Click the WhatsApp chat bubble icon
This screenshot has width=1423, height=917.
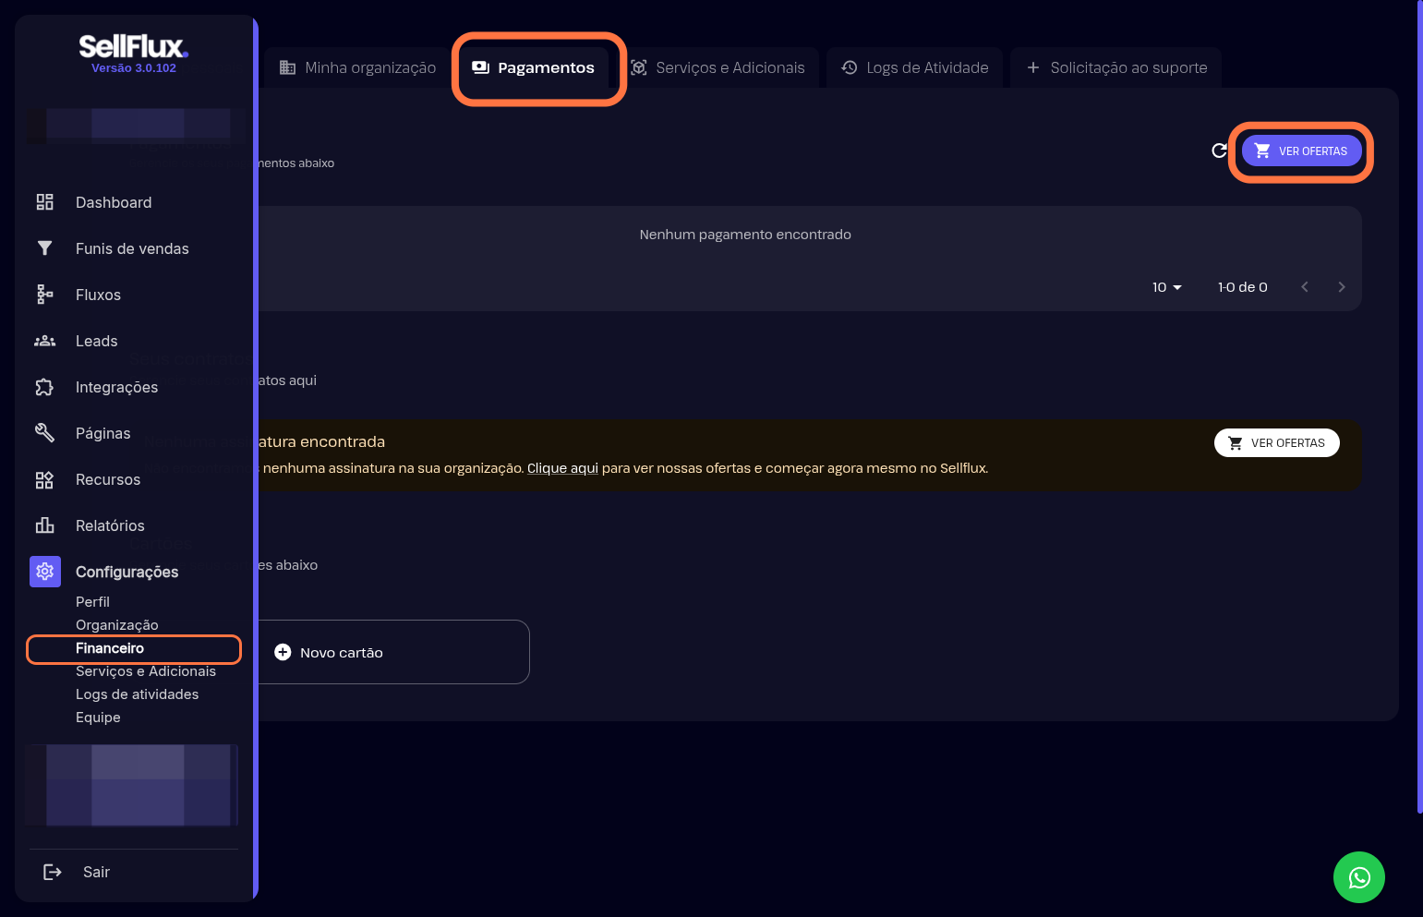(1358, 877)
